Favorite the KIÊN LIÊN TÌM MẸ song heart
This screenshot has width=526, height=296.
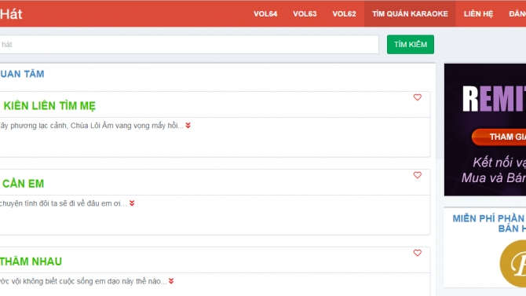(418, 97)
